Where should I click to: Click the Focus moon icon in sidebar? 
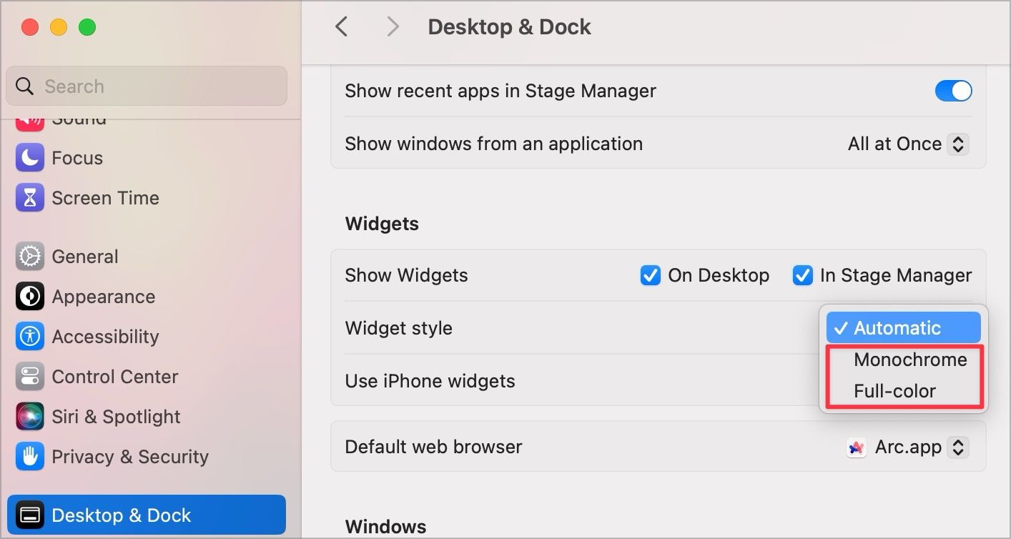29,158
